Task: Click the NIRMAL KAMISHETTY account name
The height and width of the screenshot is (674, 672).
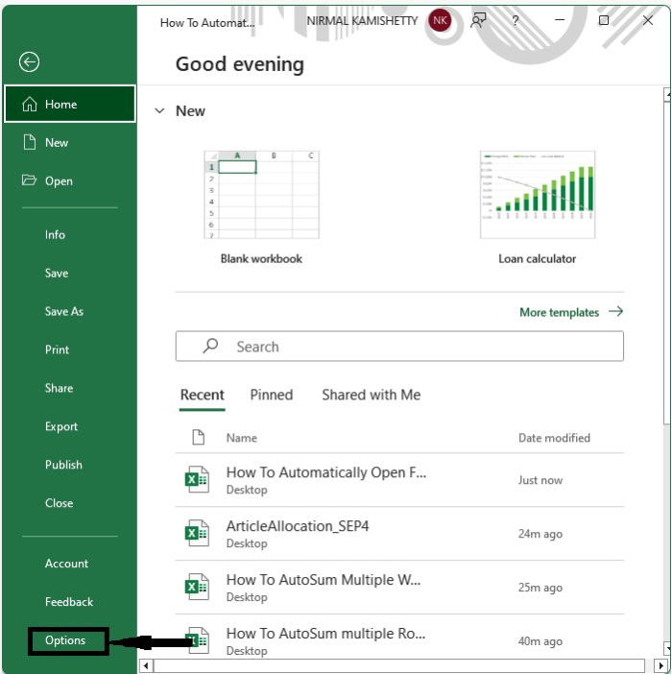Action: [x=362, y=20]
